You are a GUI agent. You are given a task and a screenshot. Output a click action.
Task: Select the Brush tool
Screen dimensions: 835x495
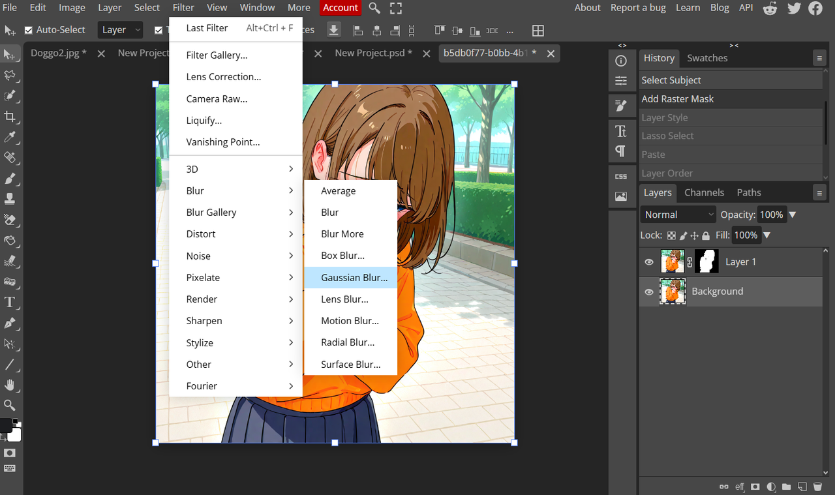pyautogui.click(x=10, y=179)
